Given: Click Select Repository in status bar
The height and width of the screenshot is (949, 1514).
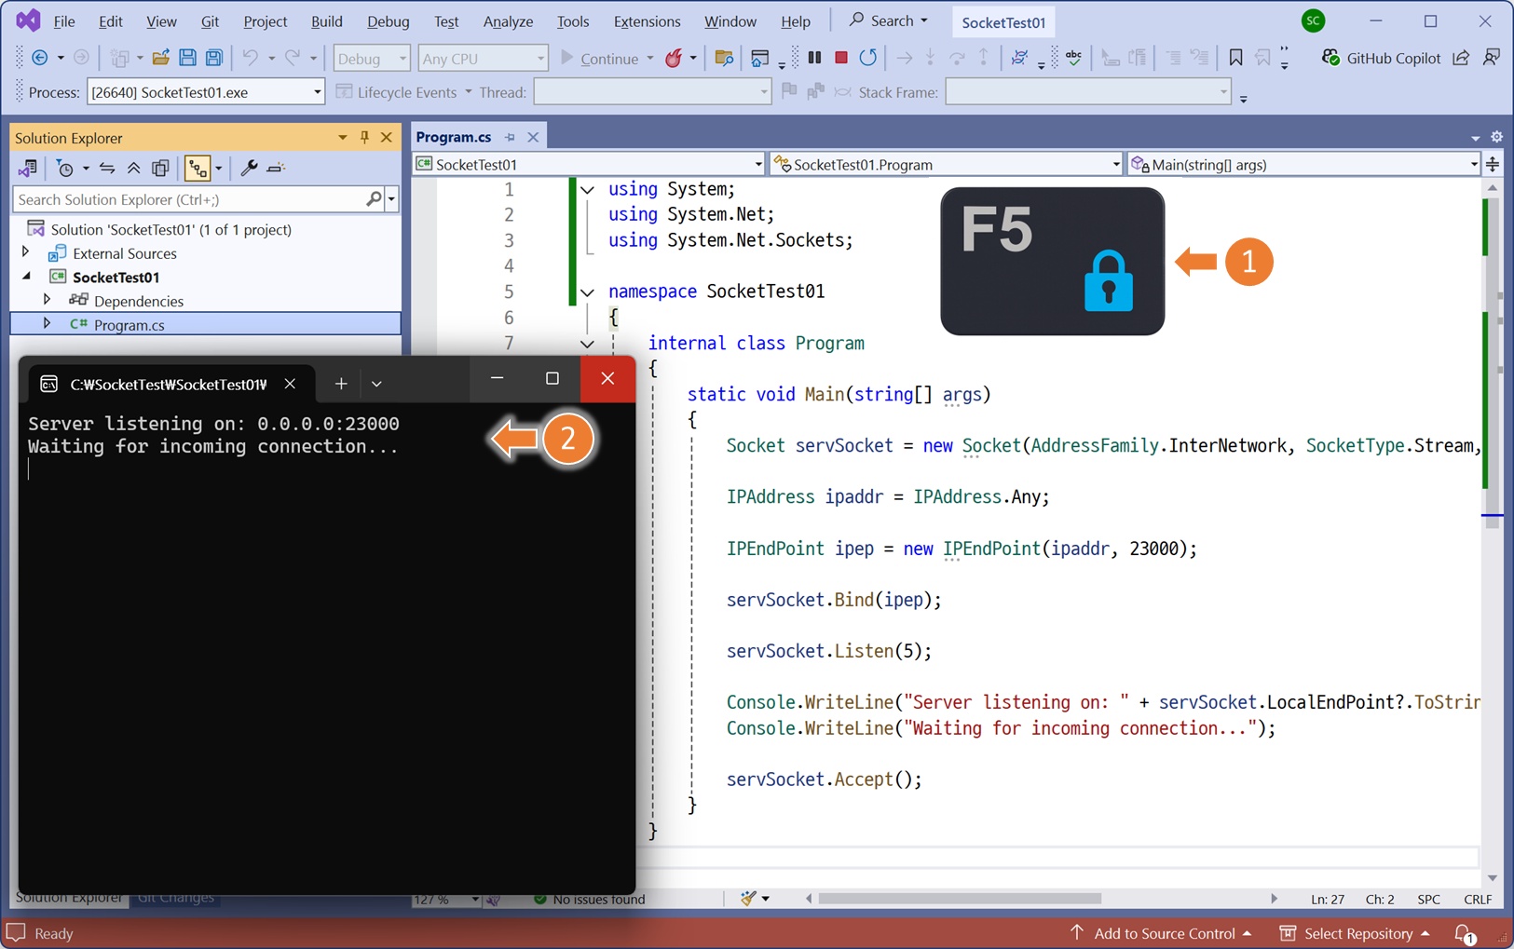Looking at the screenshot, I should pos(1355,933).
